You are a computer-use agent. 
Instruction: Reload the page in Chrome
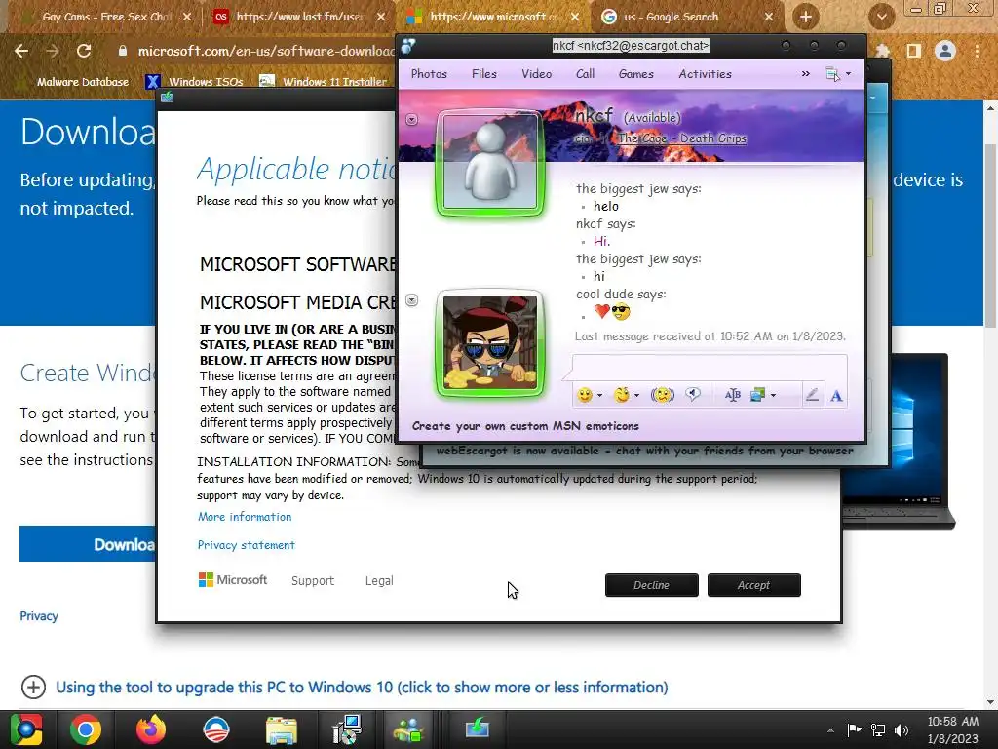(x=84, y=51)
